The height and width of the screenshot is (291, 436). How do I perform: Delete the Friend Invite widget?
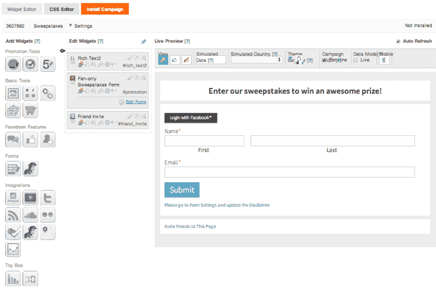(x=144, y=116)
